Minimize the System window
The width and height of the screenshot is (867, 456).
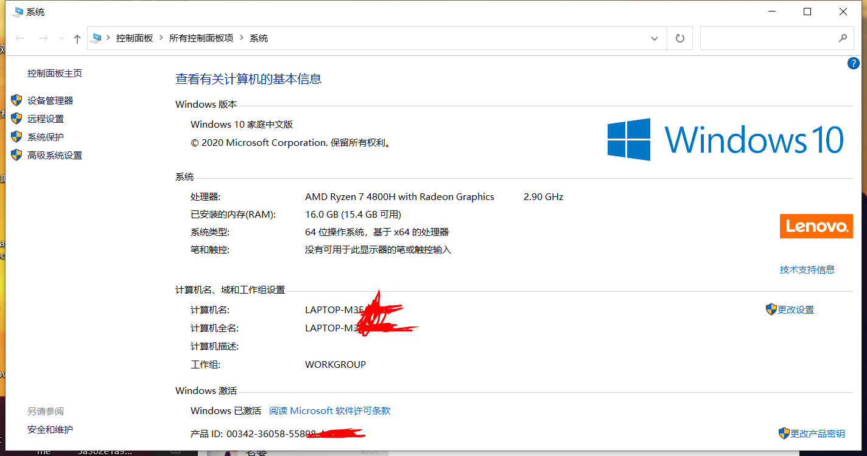tap(772, 12)
